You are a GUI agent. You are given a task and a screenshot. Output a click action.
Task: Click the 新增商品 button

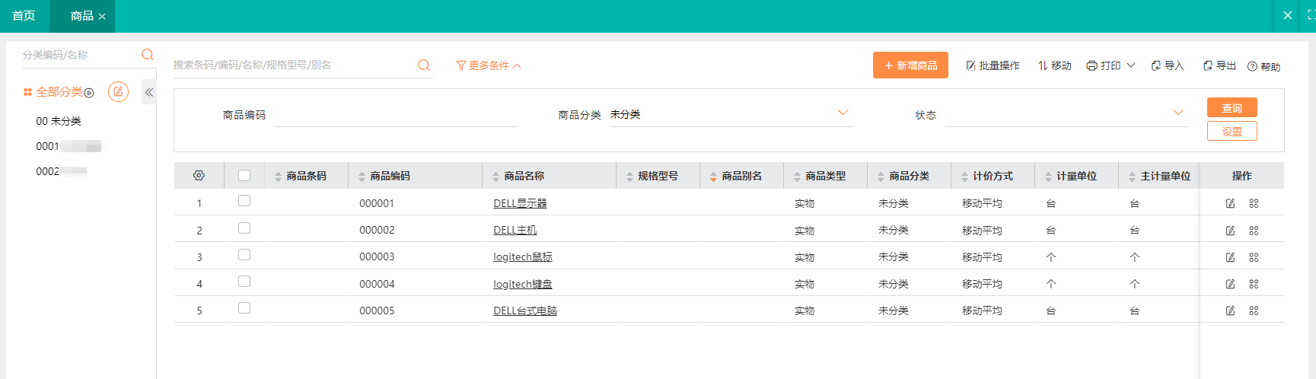coord(910,65)
